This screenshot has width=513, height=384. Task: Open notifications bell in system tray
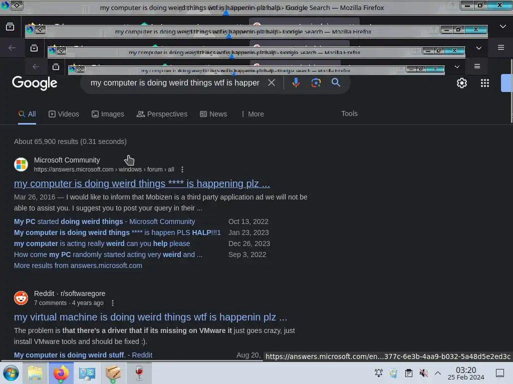coord(379,373)
